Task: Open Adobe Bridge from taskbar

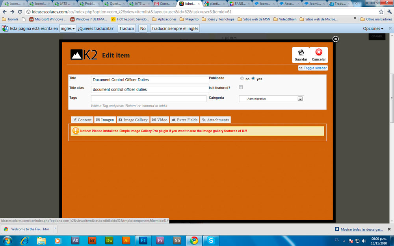Action: coord(92,240)
